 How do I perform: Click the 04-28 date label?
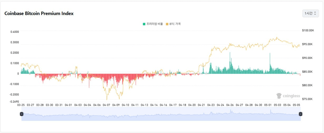[249, 105]
